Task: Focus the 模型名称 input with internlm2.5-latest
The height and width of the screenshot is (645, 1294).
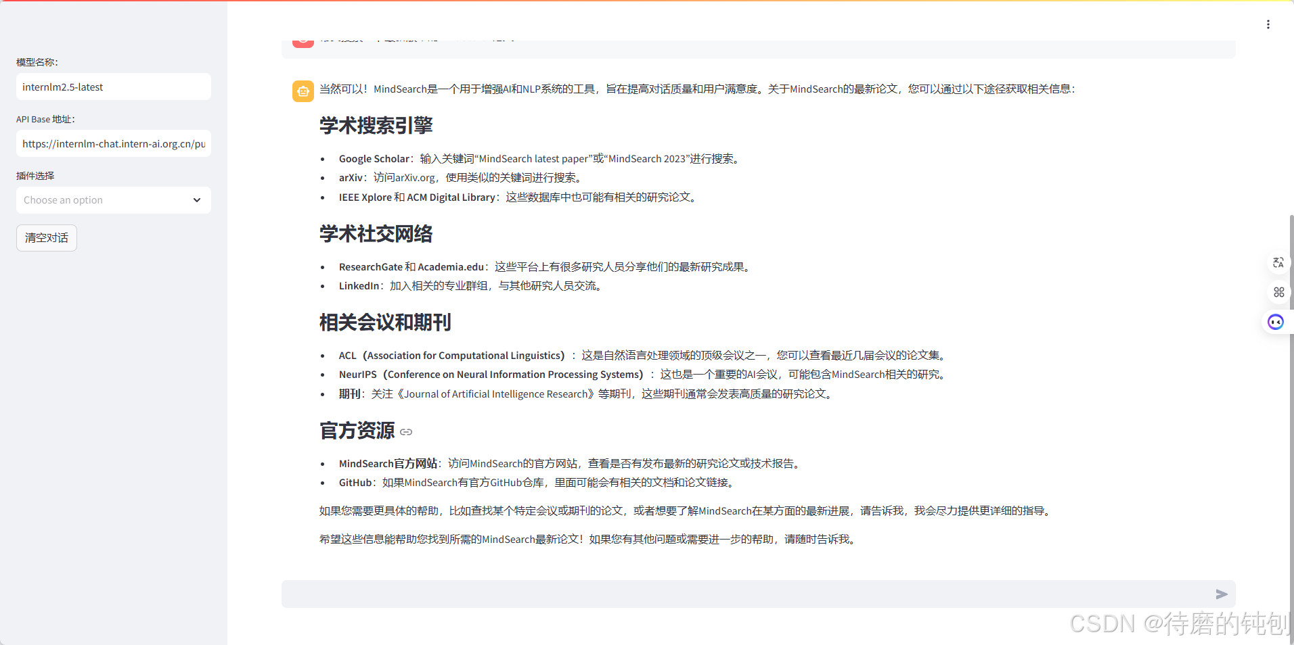Action: (114, 87)
